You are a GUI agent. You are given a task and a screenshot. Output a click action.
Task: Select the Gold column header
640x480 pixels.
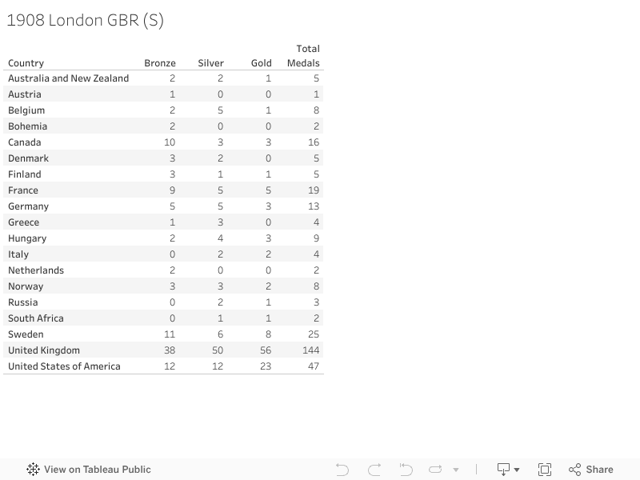[262, 63]
